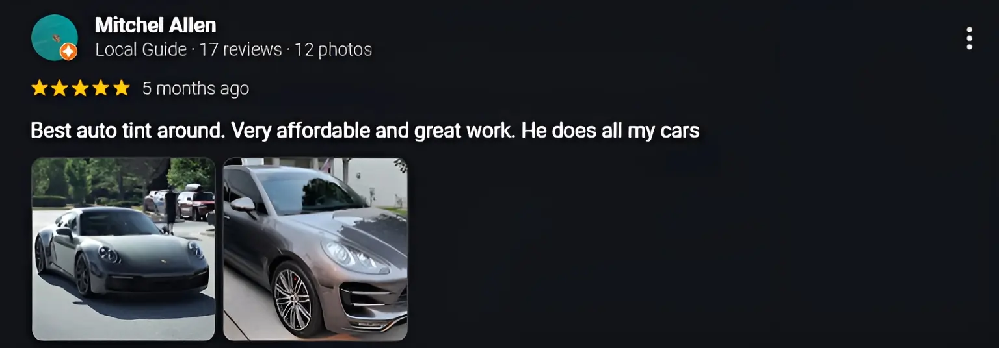Click the '5 months ago' timestamp

(x=196, y=88)
